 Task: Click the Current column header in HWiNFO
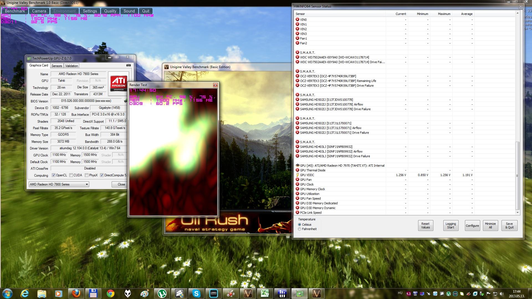point(397,14)
